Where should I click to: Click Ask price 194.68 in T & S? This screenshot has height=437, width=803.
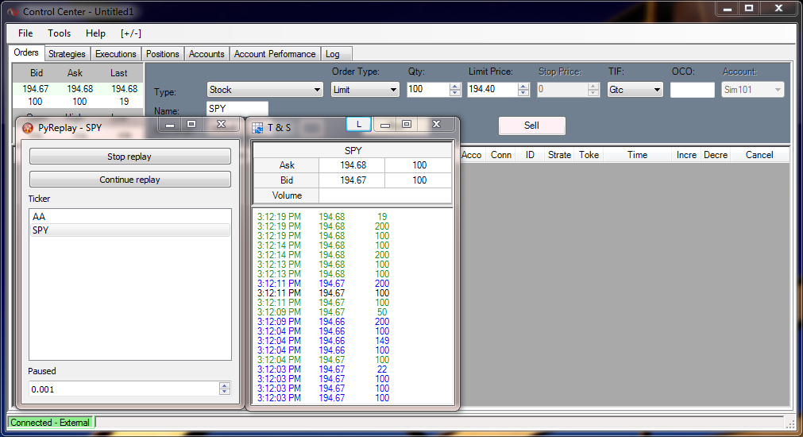point(353,165)
